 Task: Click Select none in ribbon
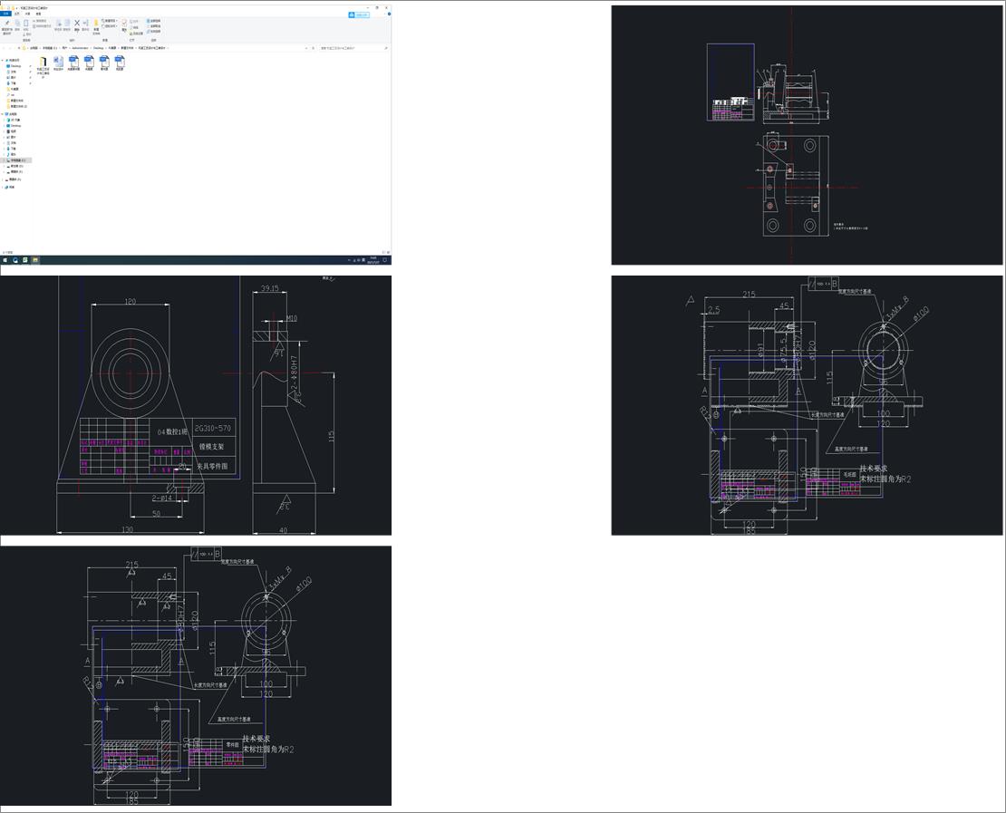[x=154, y=26]
